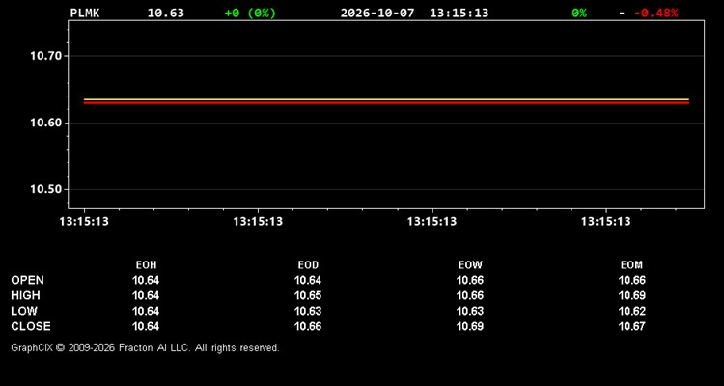Click the leftmost 13:15:13 x-axis label
724x386 pixels.
point(84,222)
